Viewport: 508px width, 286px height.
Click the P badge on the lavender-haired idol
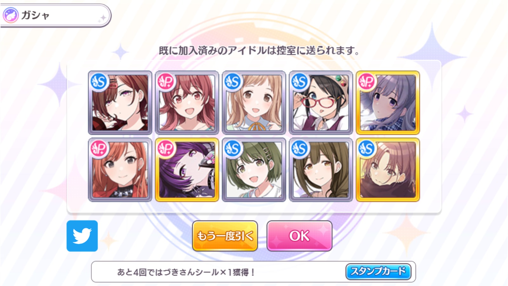pyautogui.click(x=367, y=82)
